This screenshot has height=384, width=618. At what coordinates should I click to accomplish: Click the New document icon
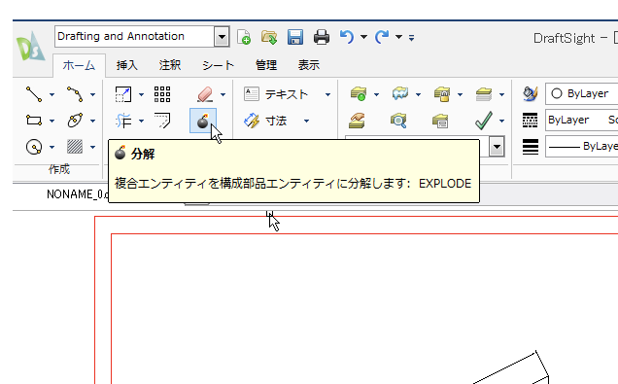point(244,37)
